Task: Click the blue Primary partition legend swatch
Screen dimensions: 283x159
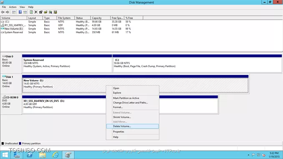Action: (x=20, y=144)
